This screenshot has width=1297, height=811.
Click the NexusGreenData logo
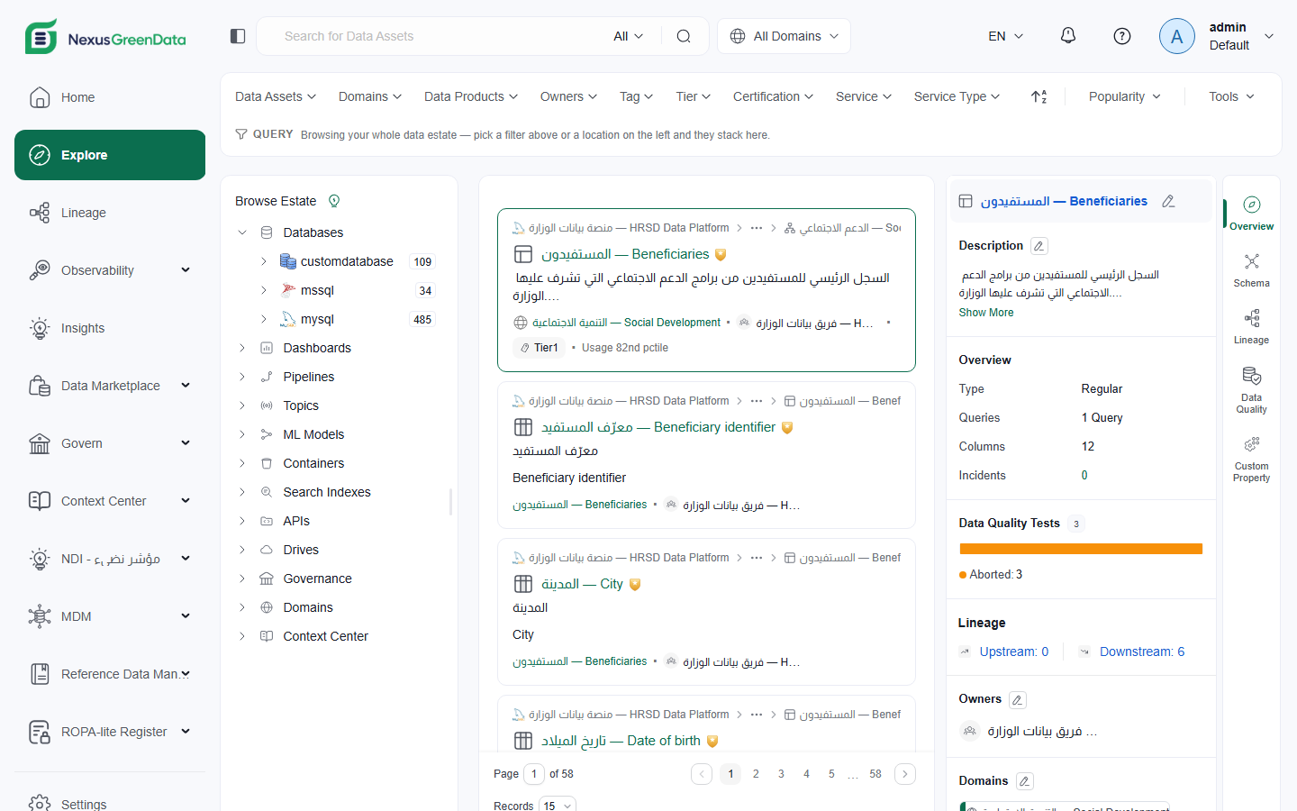click(105, 38)
